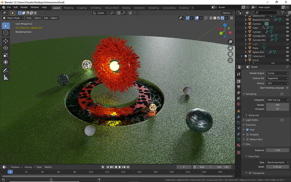Select the Measure ruler tool
This screenshot has width=291, height=182.
pos(6,77)
